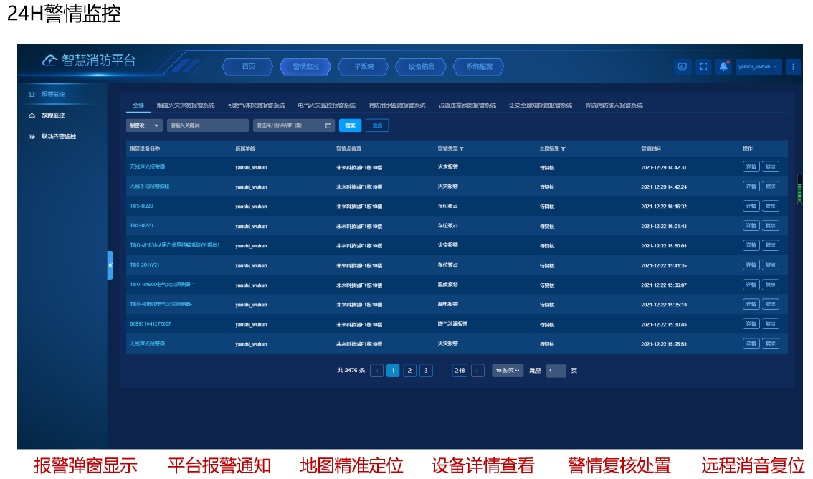Click the jump-to page number input
Image resolution: width=813 pixels, height=479 pixels.
(556, 371)
